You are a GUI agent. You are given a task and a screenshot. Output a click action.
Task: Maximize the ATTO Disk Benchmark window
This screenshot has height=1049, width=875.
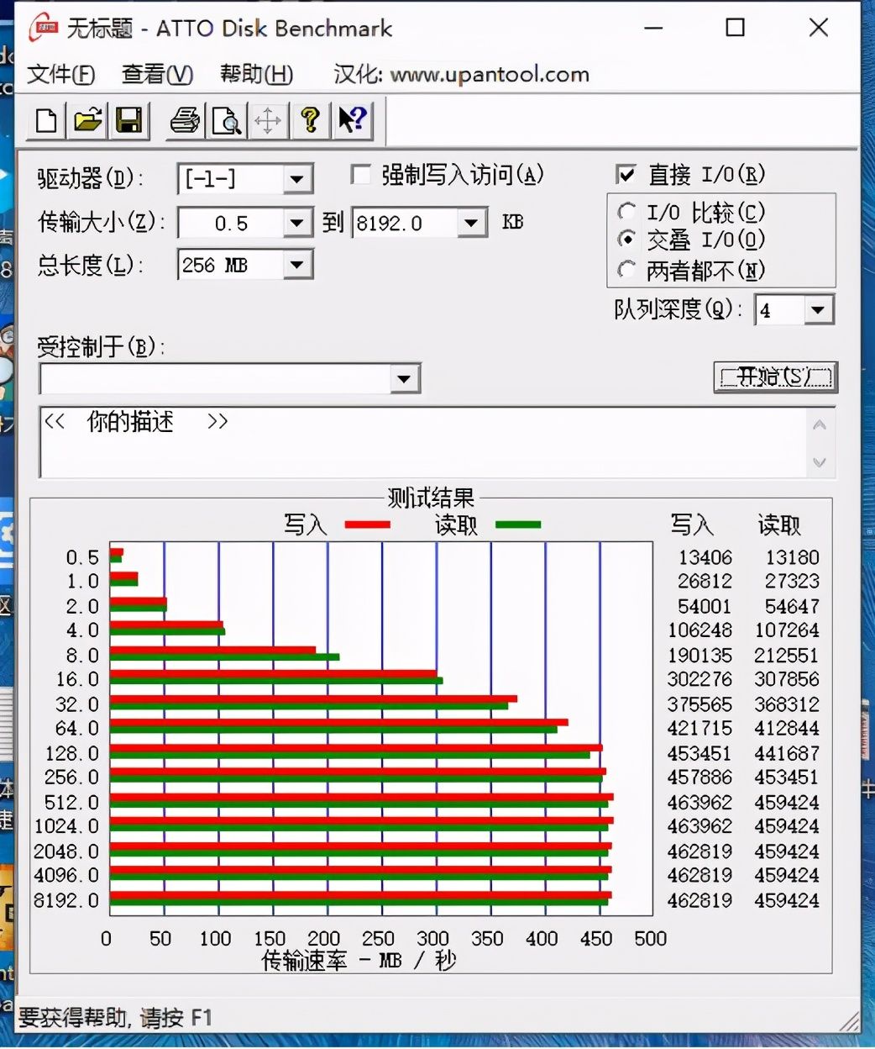735,28
